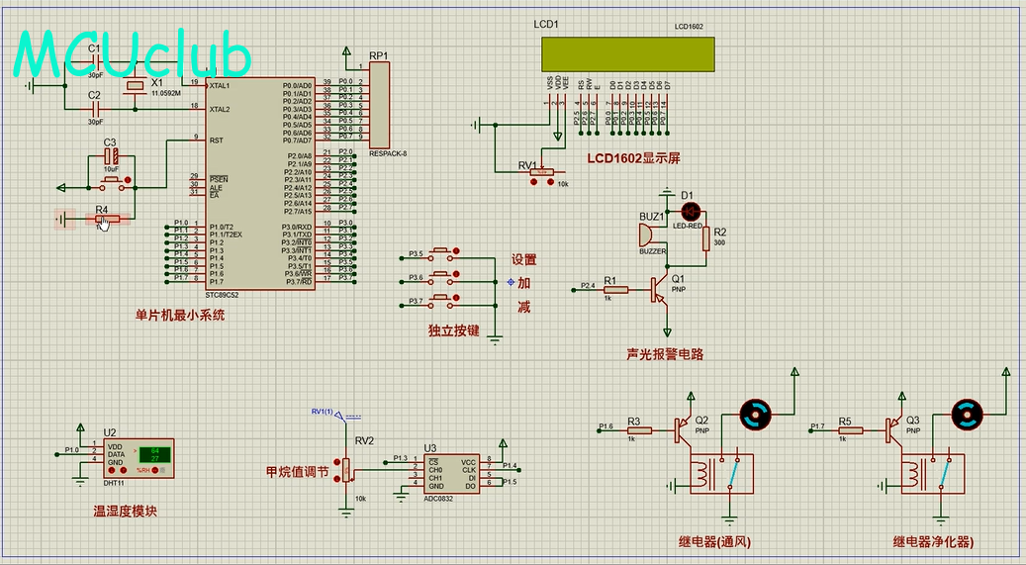Click the Q1 PNP transistor
The width and height of the screenshot is (1026, 565).
click(659, 288)
